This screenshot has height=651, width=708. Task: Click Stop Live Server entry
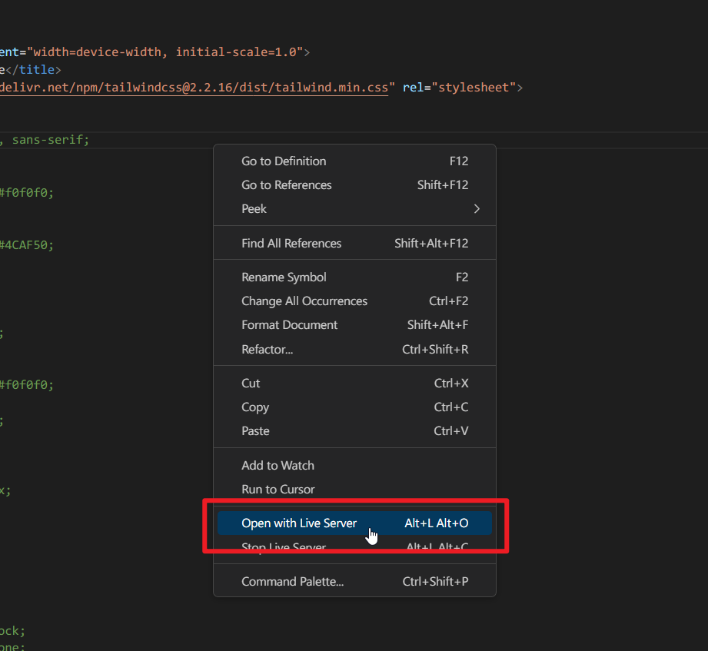[x=284, y=547]
